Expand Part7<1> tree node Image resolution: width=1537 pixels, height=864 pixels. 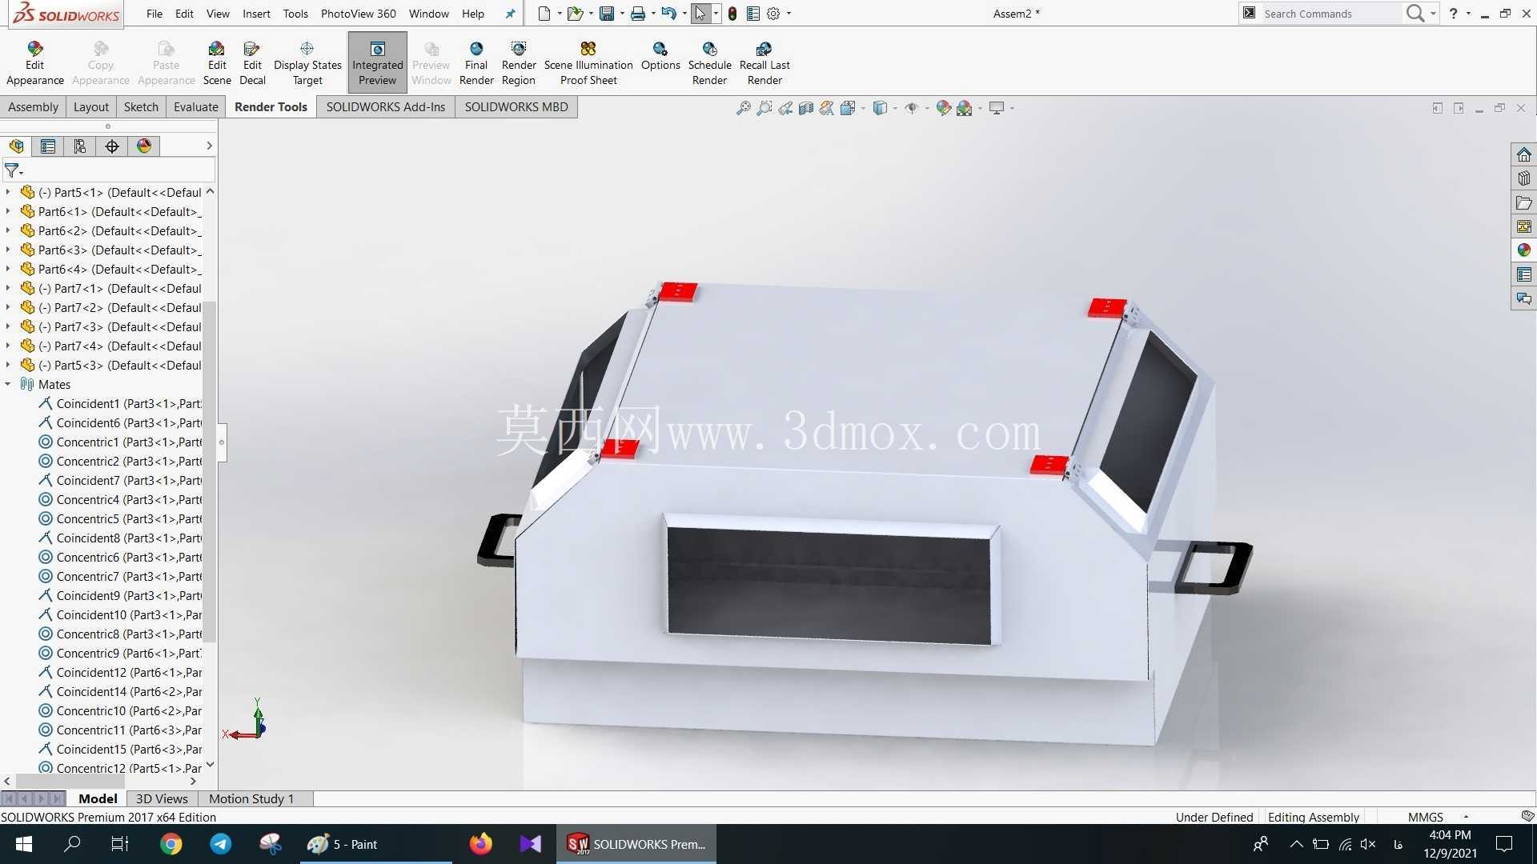click(8, 289)
